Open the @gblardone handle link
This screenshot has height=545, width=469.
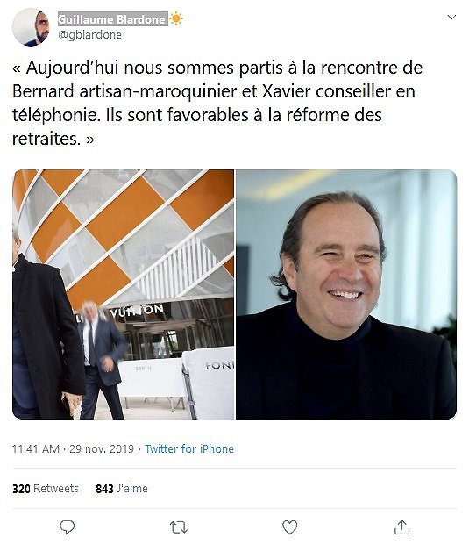tap(90, 35)
